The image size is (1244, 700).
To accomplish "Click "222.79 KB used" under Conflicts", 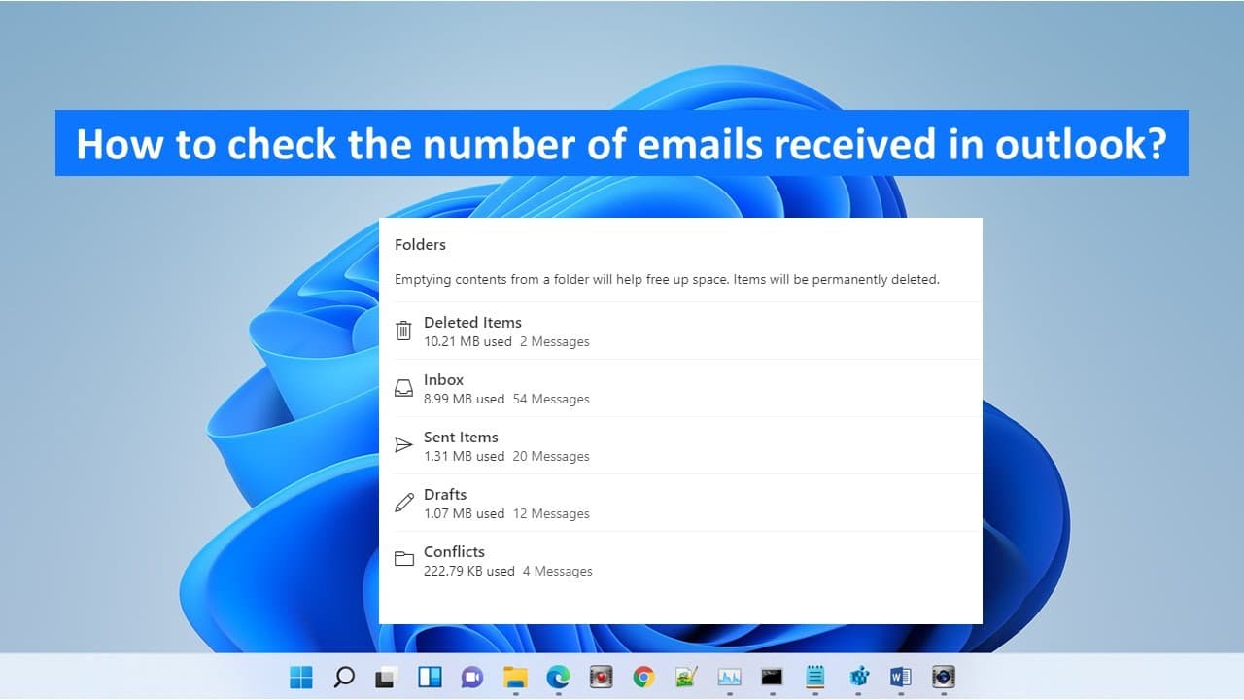I will click(469, 571).
